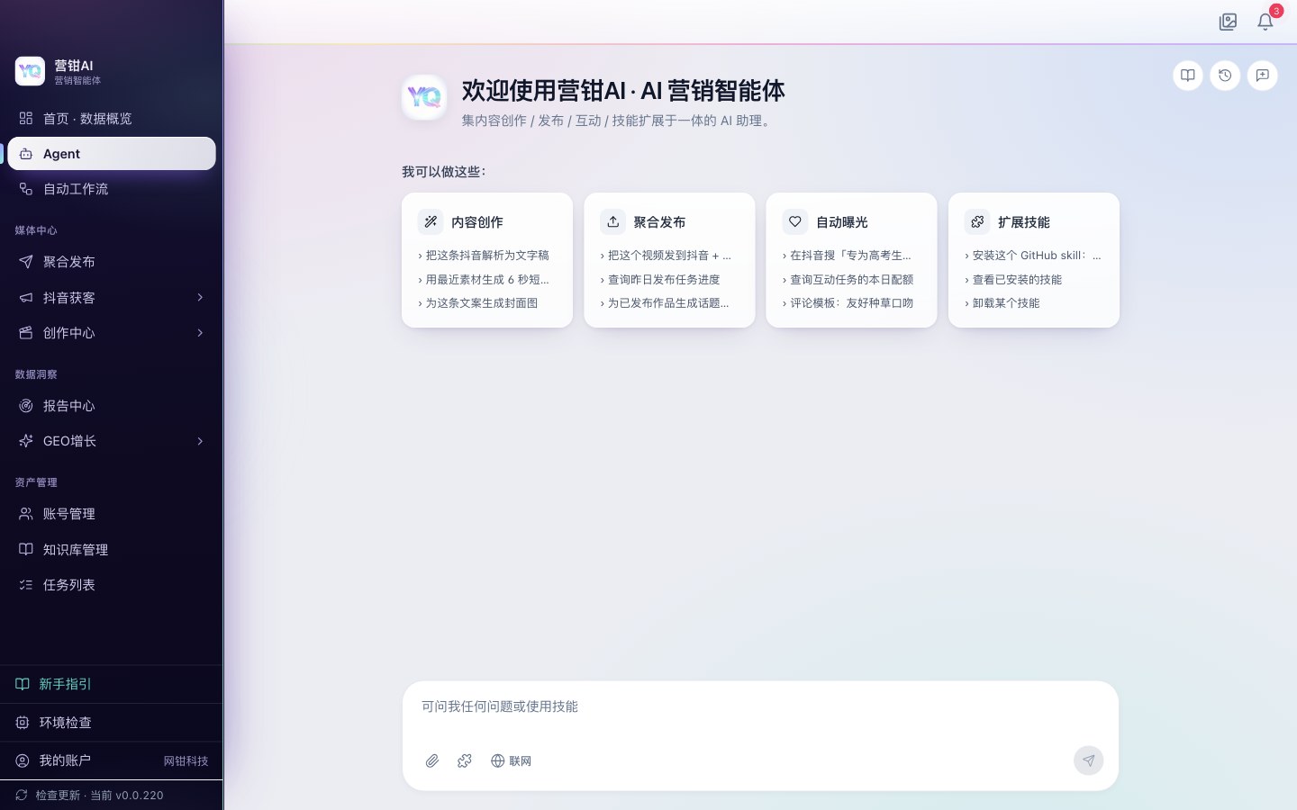Expand the 创作中心 chevron
Image resolution: width=1297 pixels, height=810 pixels.
click(200, 333)
